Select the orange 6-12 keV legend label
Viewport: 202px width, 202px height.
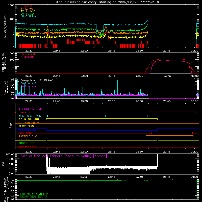[27, 9]
